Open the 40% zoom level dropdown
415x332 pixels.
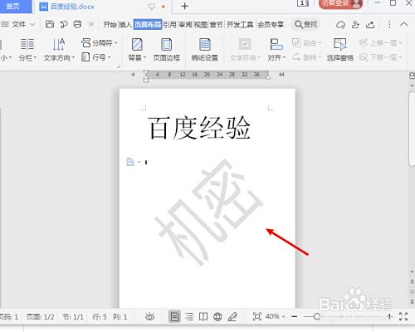275,316
